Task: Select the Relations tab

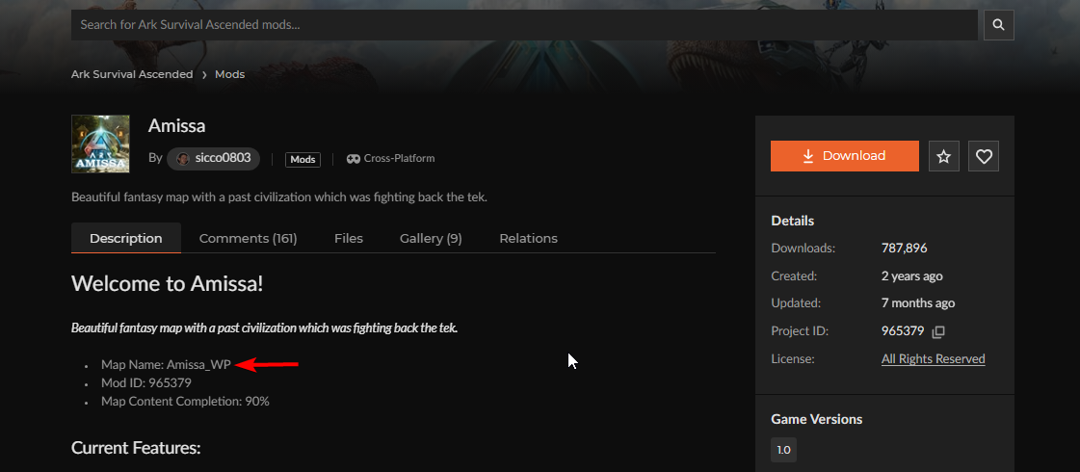Action: [528, 238]
